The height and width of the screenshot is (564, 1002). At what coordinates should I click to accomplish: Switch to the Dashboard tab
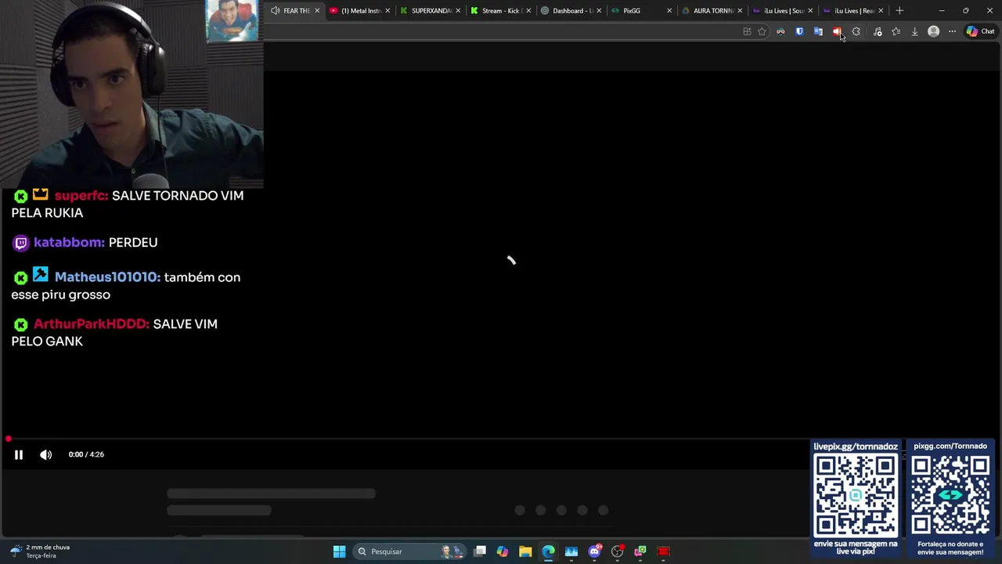pyautogui.click(x=572, y=11)
